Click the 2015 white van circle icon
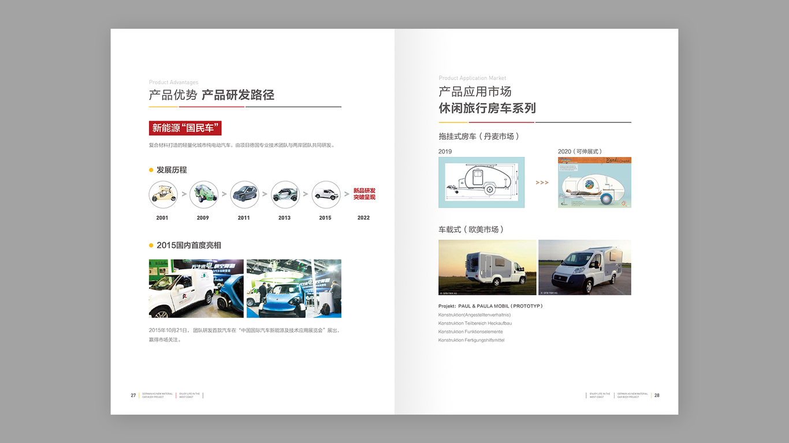 [326, 194]
